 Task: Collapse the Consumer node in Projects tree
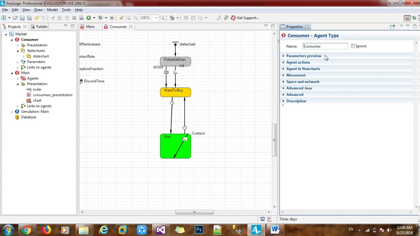pos(12,40)
